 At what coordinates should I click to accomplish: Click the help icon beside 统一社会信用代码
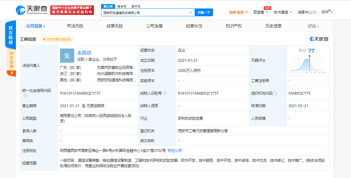pos(25,96)
